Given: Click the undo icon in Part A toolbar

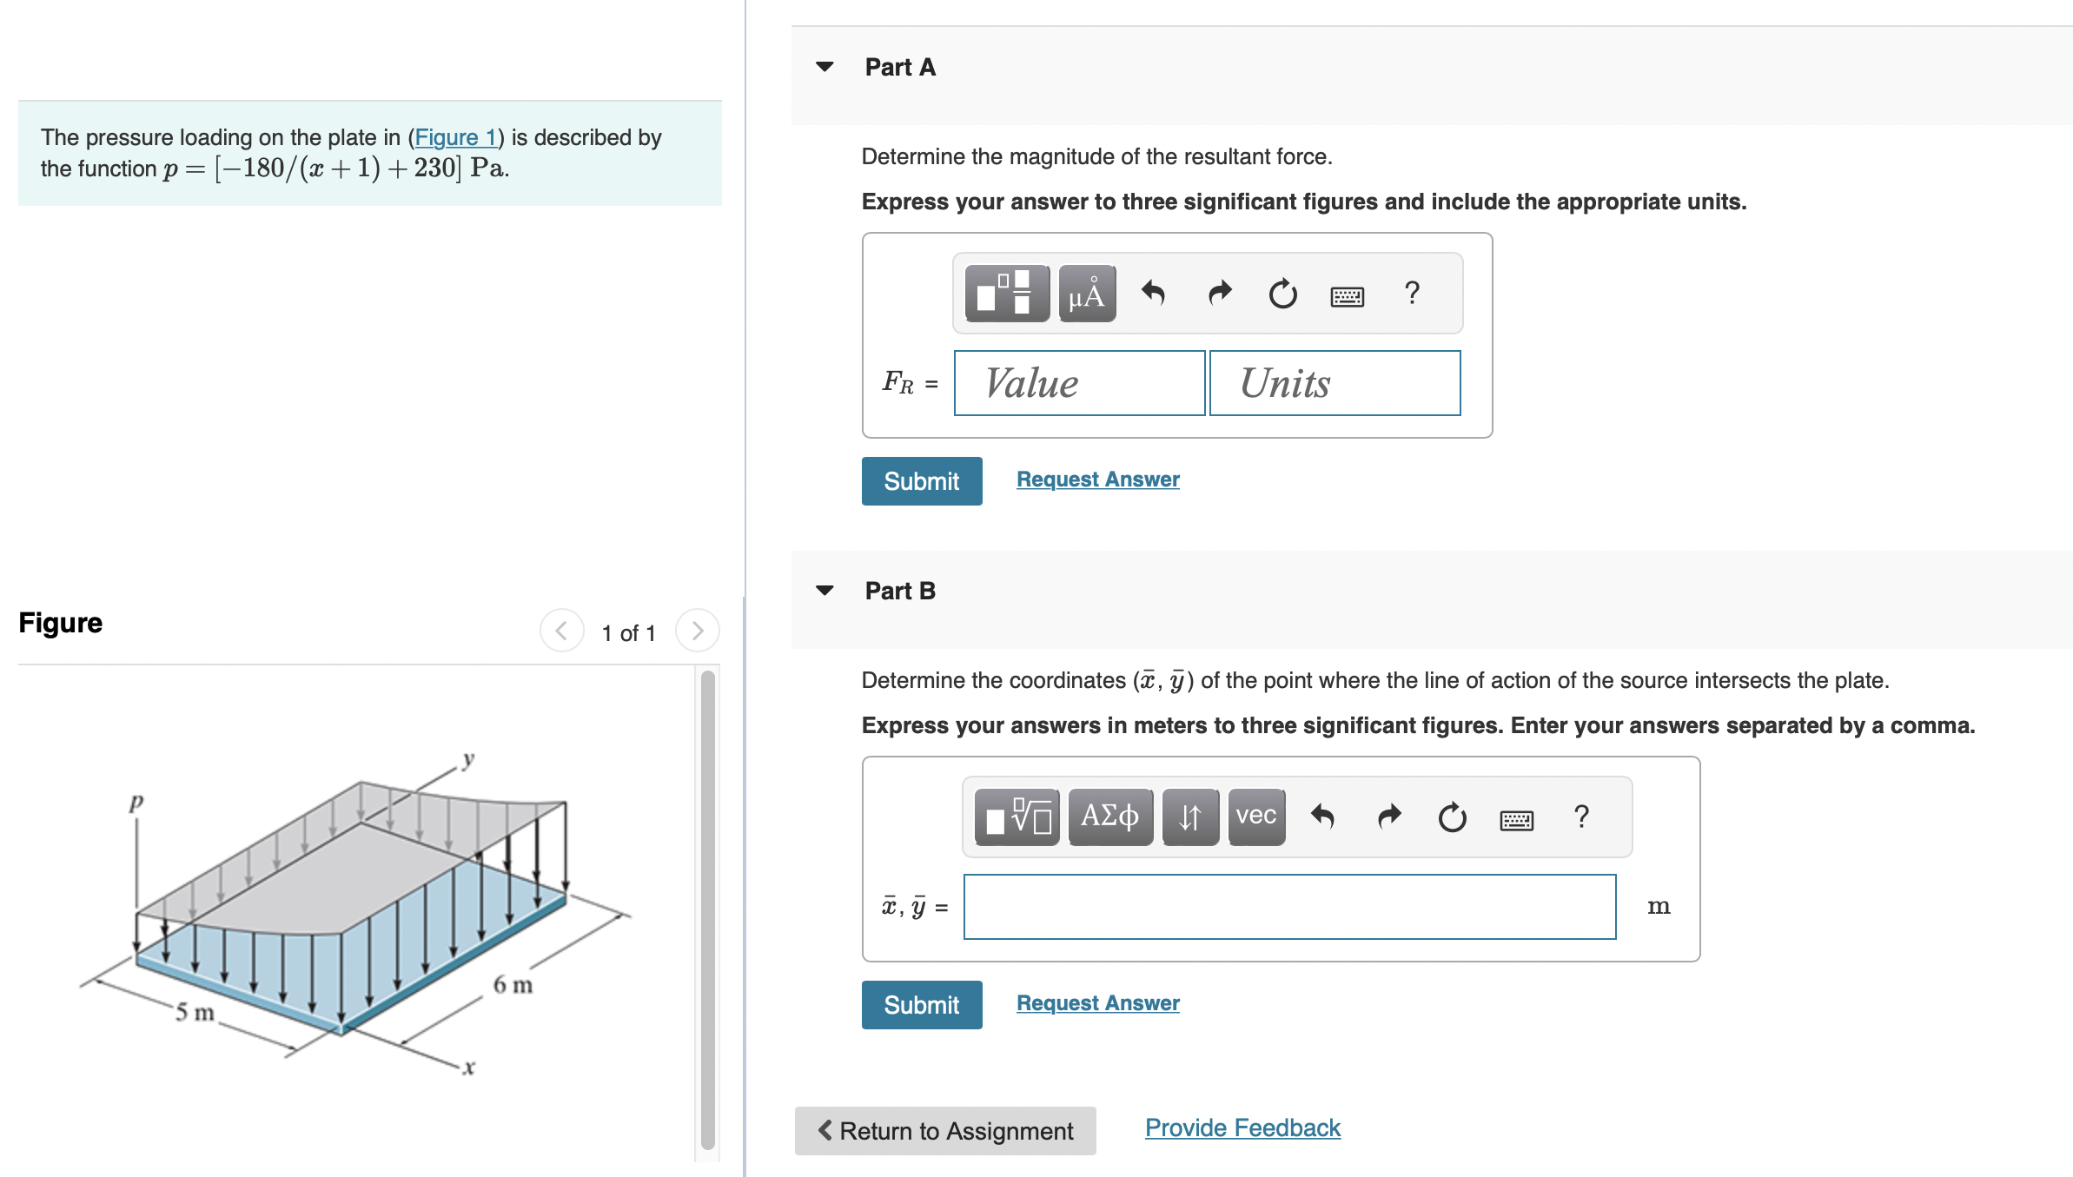Looking at the screenshot, I should coord(1156,294).
